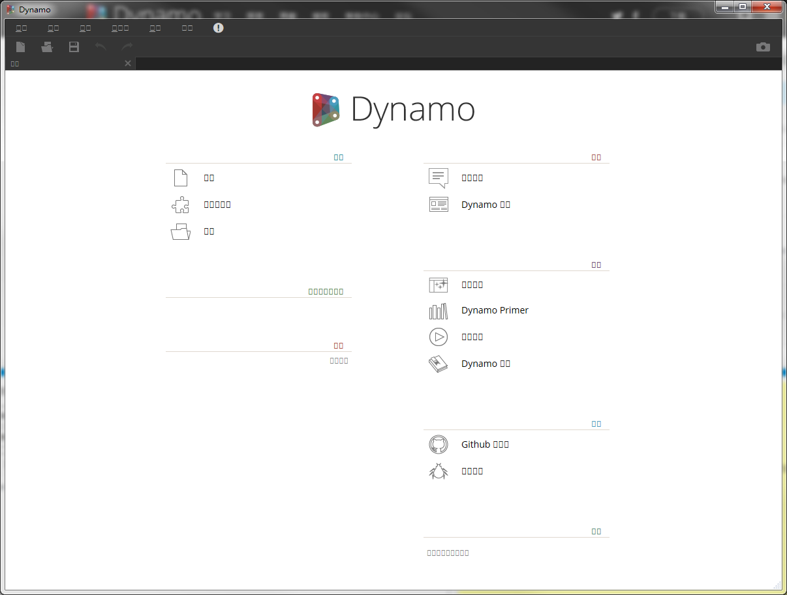Viewport: 787px width, 595px height.
Task: Click the dictionary book icon
Action: click(439, 364)
